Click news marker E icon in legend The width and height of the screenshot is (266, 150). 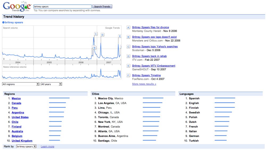click(128, 66)
